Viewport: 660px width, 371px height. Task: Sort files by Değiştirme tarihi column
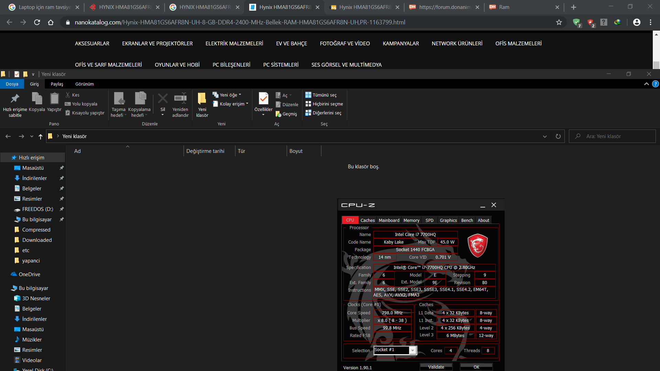coord(205,151)
